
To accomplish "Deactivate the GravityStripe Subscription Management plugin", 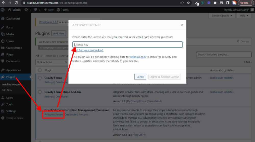I will pos(71,115).
